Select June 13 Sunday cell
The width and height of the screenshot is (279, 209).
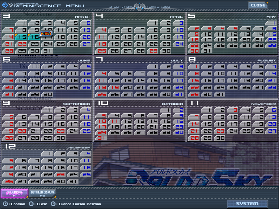point(8,80)
